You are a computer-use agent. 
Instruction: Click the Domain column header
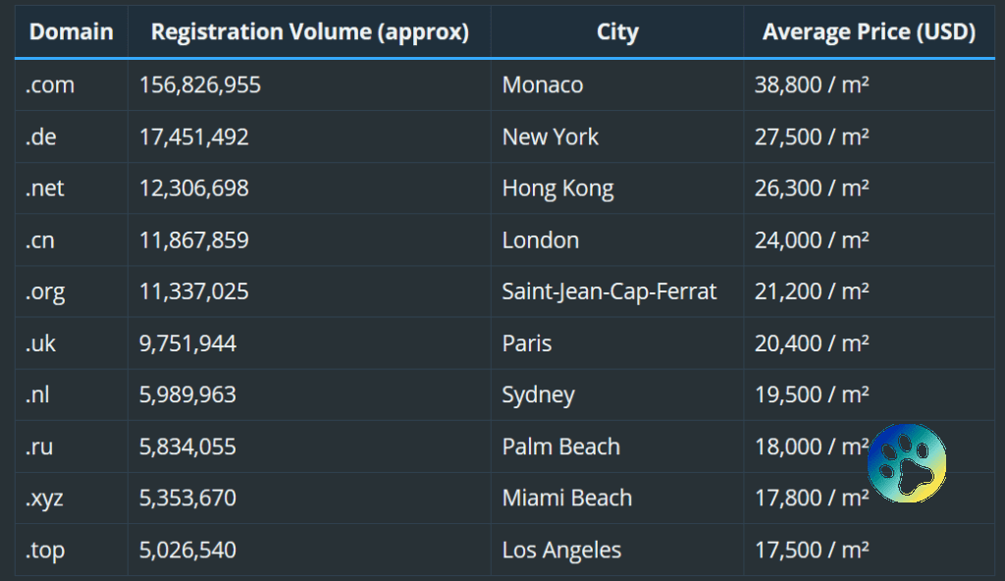click(x=71, y=32)
